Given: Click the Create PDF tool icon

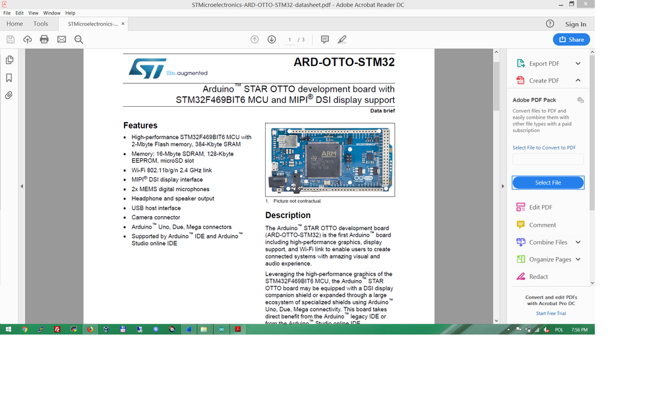Looking at the screenshot, I should [521, 80].
